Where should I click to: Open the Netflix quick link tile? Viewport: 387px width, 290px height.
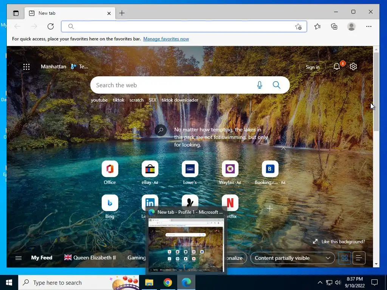(230, 203)
